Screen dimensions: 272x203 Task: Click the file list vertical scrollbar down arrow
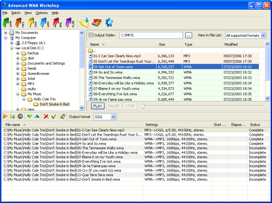[x=267, y=98]
